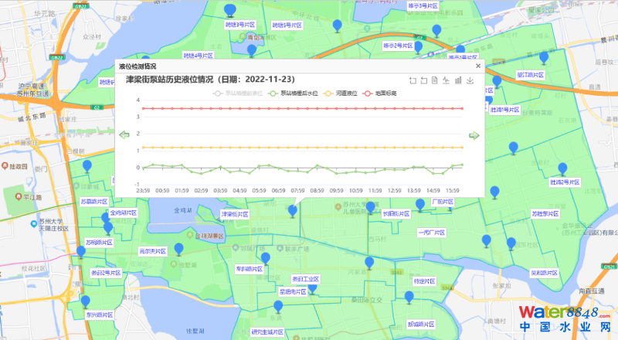Click the left green arrow for previous period
The width and height of the screenshot is (618, 340).
click(x=124, y=135)
